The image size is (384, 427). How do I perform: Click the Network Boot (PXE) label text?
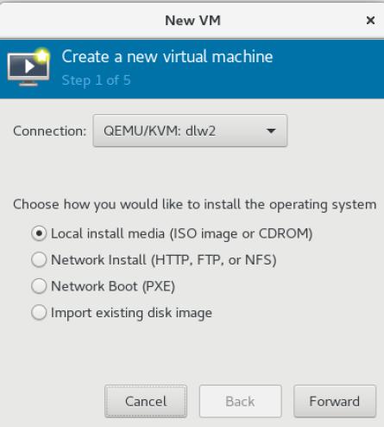pyautogui.click(x=113, y=286)
